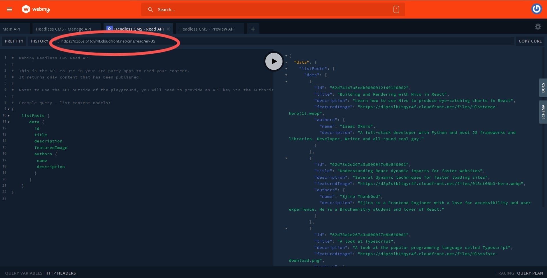Click the endpoint URL field
Screen dimensions: 547x278
click(x=108, y=41)
